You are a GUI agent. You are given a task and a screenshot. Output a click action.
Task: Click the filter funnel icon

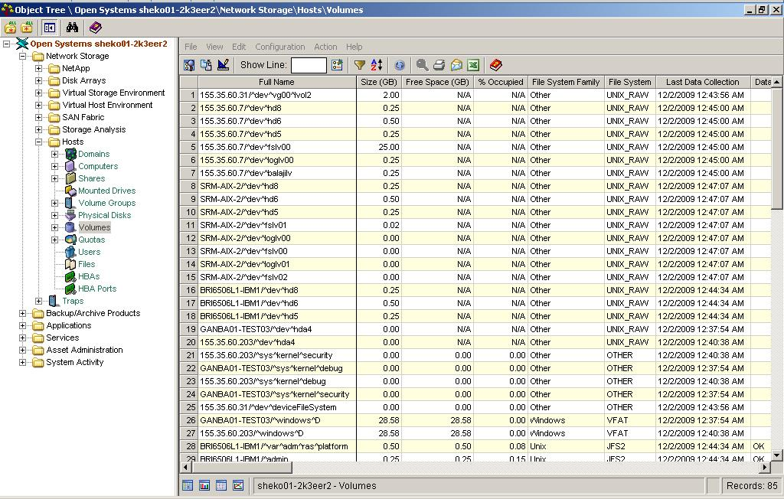pos(359,66)
